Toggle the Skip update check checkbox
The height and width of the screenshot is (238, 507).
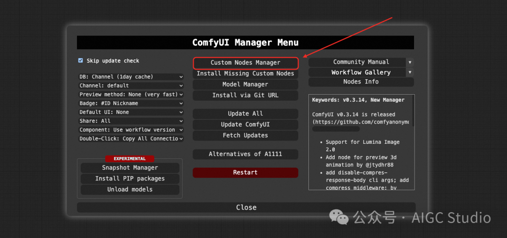click(x=81, y=60)
